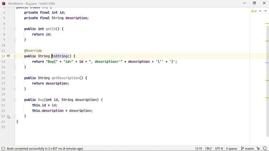Collapse the toString() method fold on line 12
Screen dimensions: 269x151
click(15, 56)
